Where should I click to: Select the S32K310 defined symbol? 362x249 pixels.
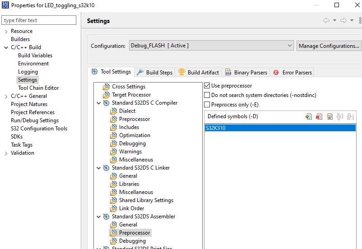[280, 128]
